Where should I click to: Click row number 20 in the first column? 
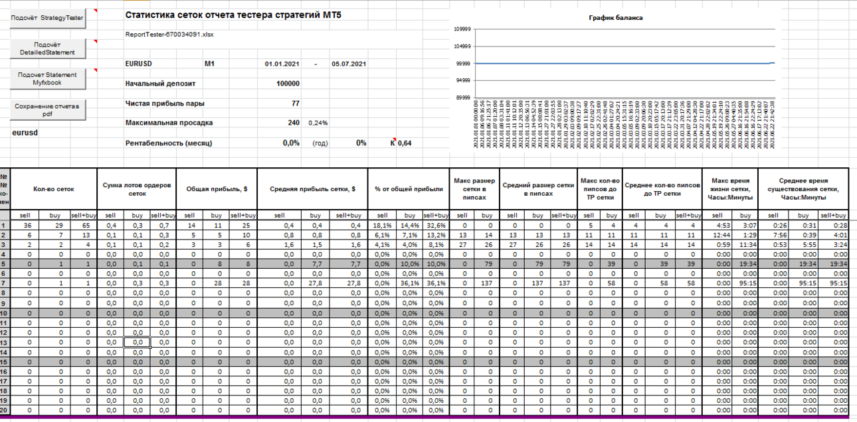point(5,411)
